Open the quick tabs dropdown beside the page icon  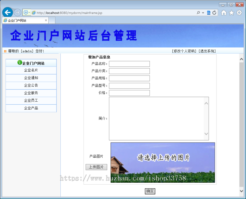28,13
